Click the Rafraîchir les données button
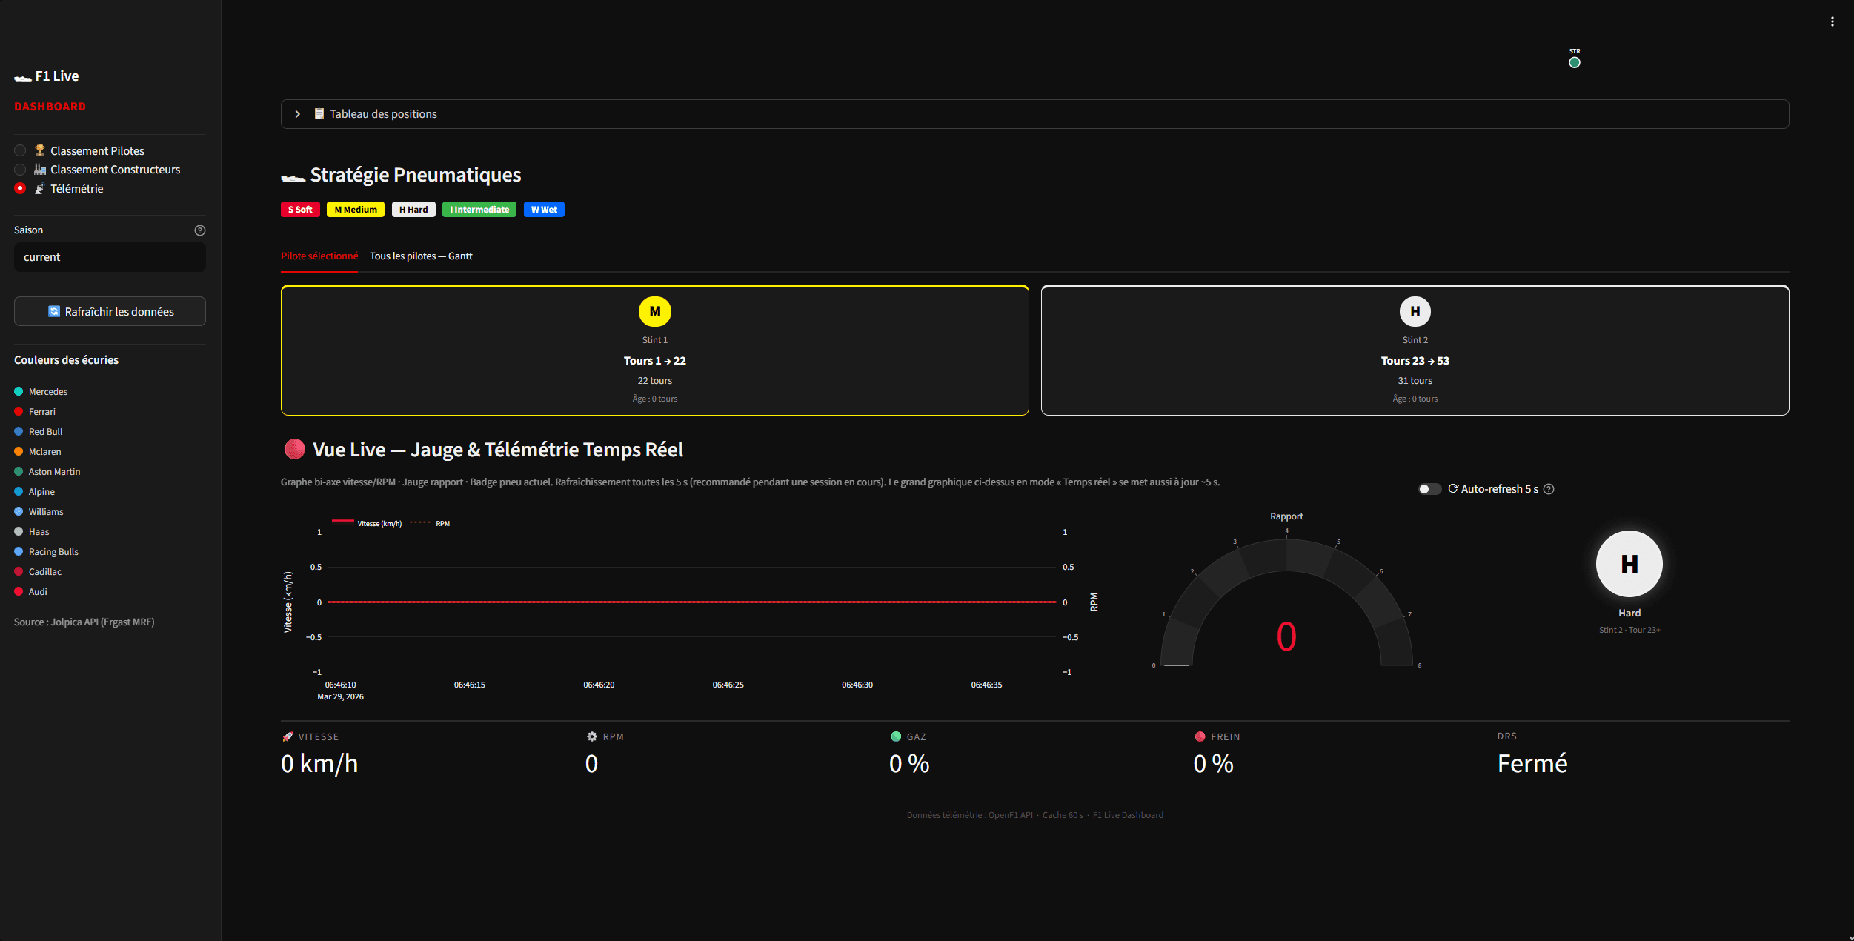 click(x=109, y=311)
